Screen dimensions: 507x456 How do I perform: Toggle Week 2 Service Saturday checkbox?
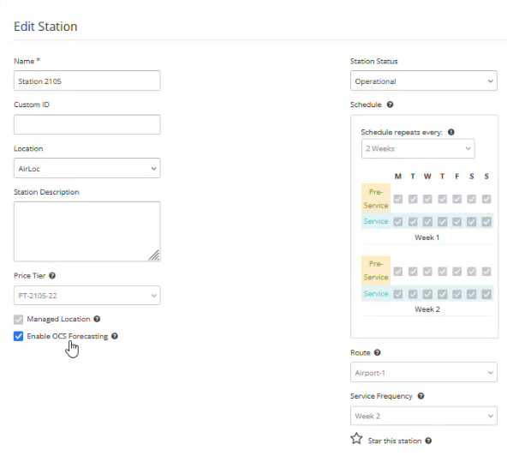[x=471, y=294]
